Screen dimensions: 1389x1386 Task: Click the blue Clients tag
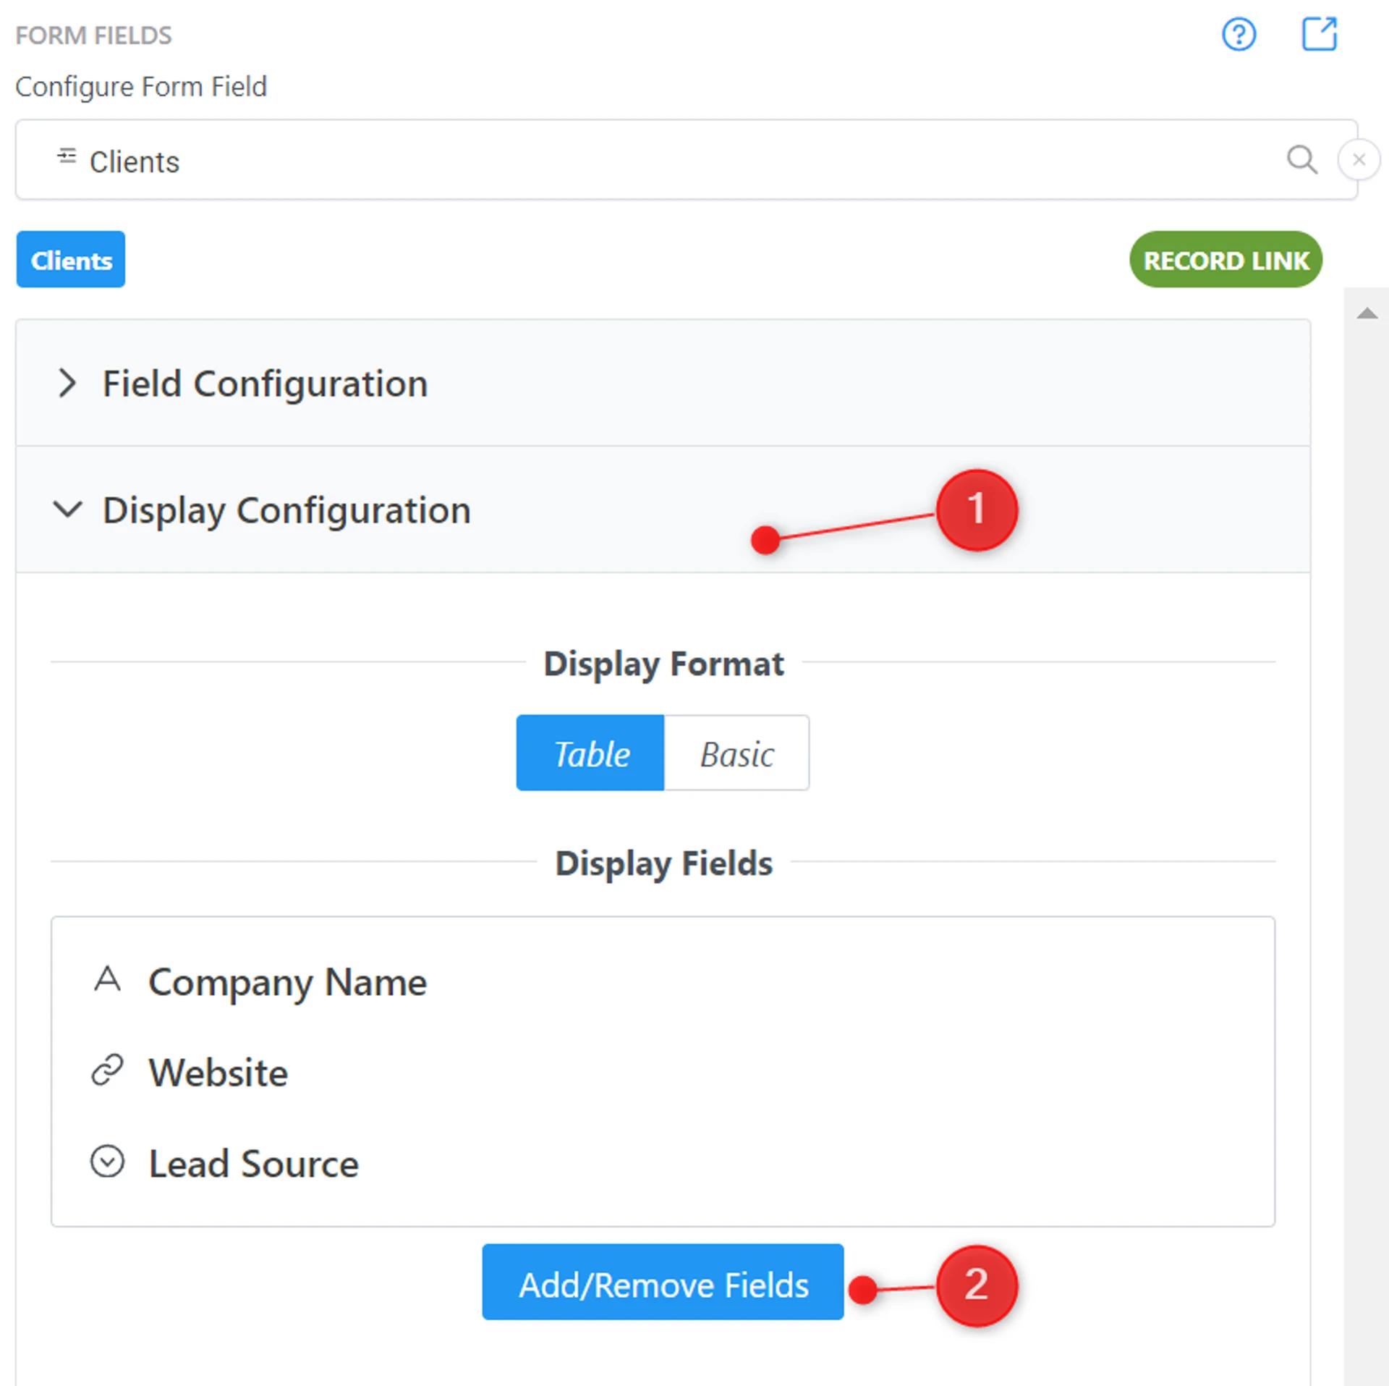click(x=71, y=260)
